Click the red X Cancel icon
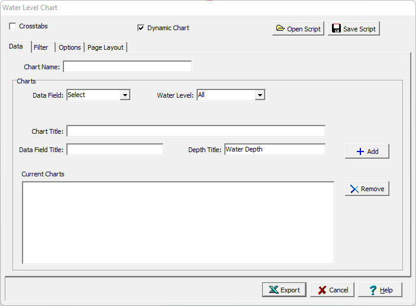 point(322,290)
